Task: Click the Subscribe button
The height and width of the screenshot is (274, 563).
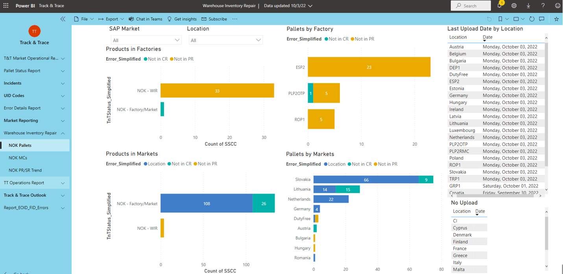Action: tap(214, 19)
